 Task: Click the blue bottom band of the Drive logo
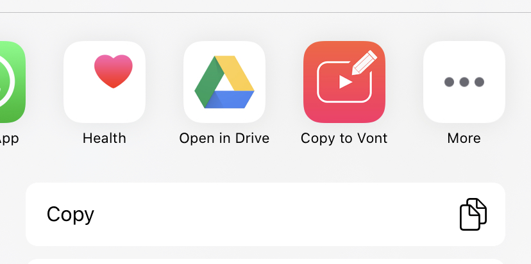pyautogui.click(x=232, y=100)
